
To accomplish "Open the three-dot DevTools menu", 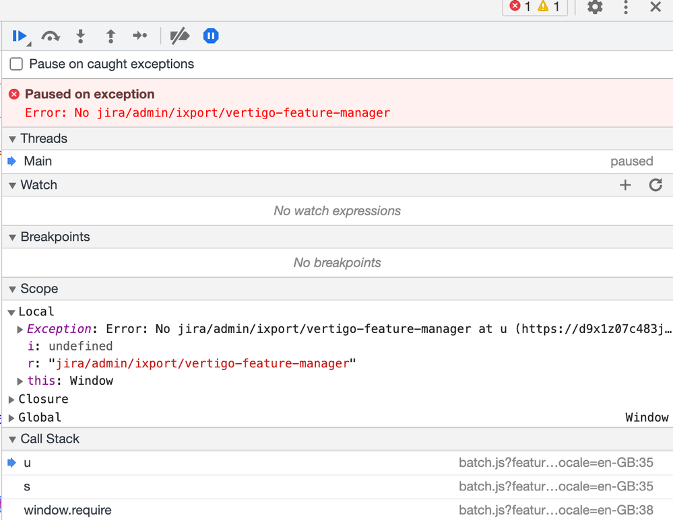I will tap(626, 7).
